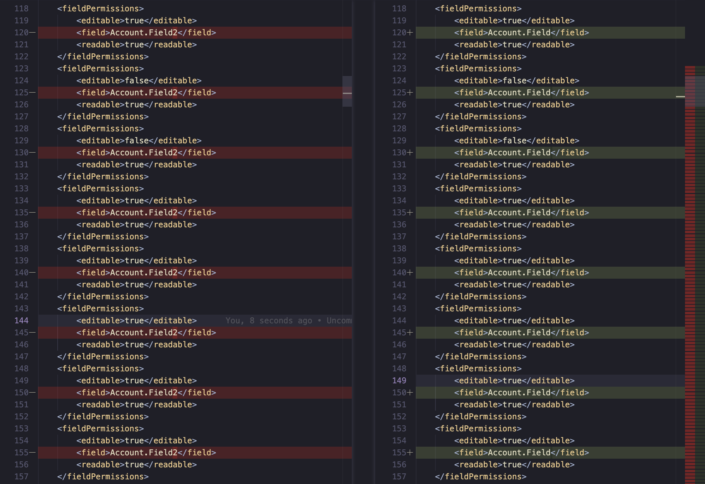Click added Account.Field text on right line 120
705x484 pixels.
tap(519, 33)
